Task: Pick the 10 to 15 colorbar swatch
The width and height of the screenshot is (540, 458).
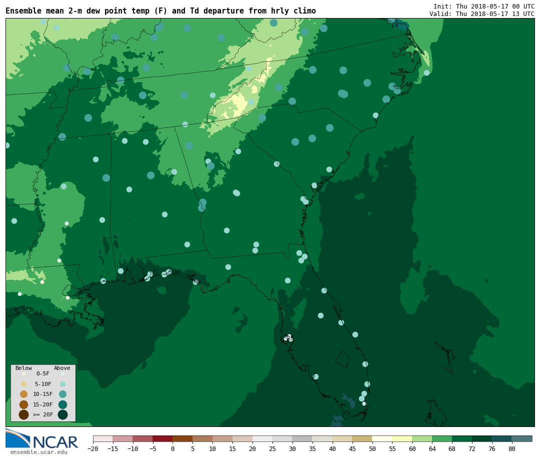Action: tap(222, 438)
